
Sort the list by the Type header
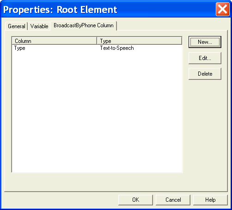point(140,41)
